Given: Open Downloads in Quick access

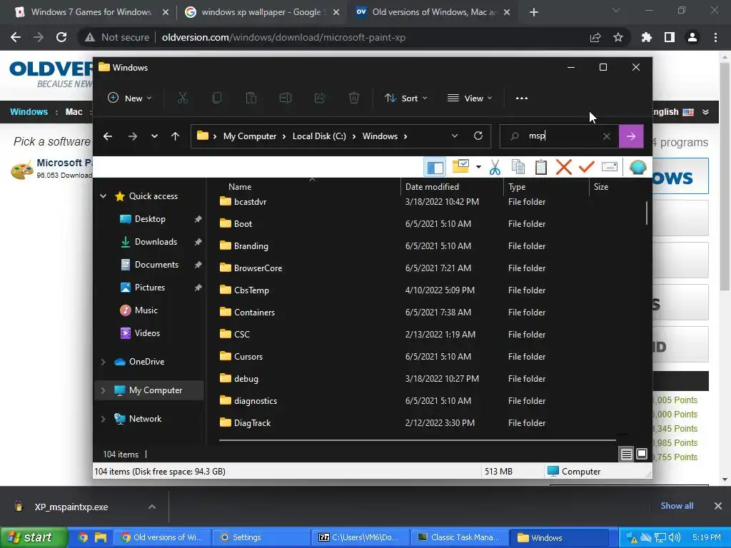Looking at the screenshot, I should tap(156, 242).
